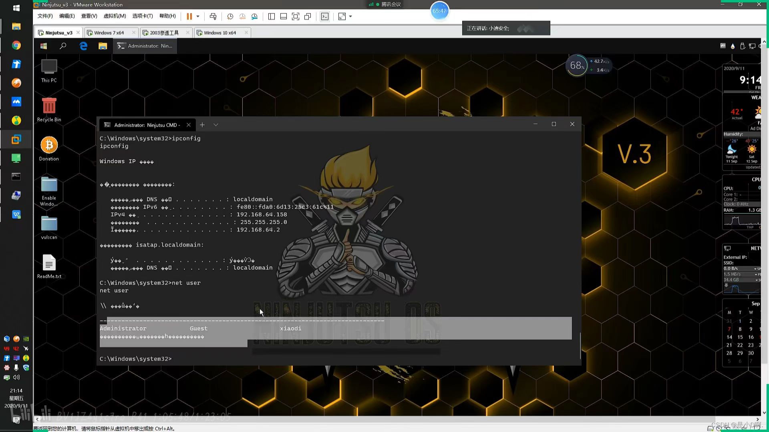Select the vulscan folder on desktop
The width and height of the screenshot is (769, 432).
49,227
